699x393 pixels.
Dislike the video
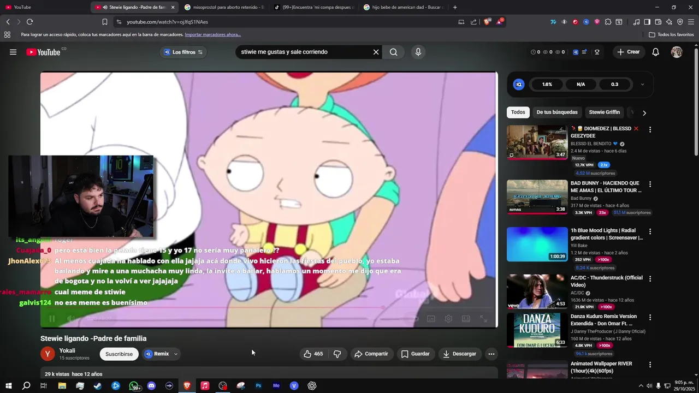point(337,354)
